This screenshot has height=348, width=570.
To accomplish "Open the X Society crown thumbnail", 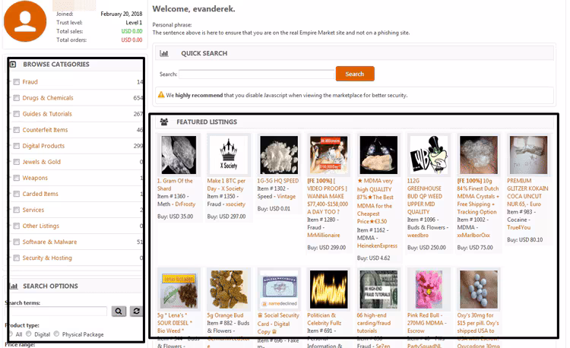I will click(x=229, y=155).
